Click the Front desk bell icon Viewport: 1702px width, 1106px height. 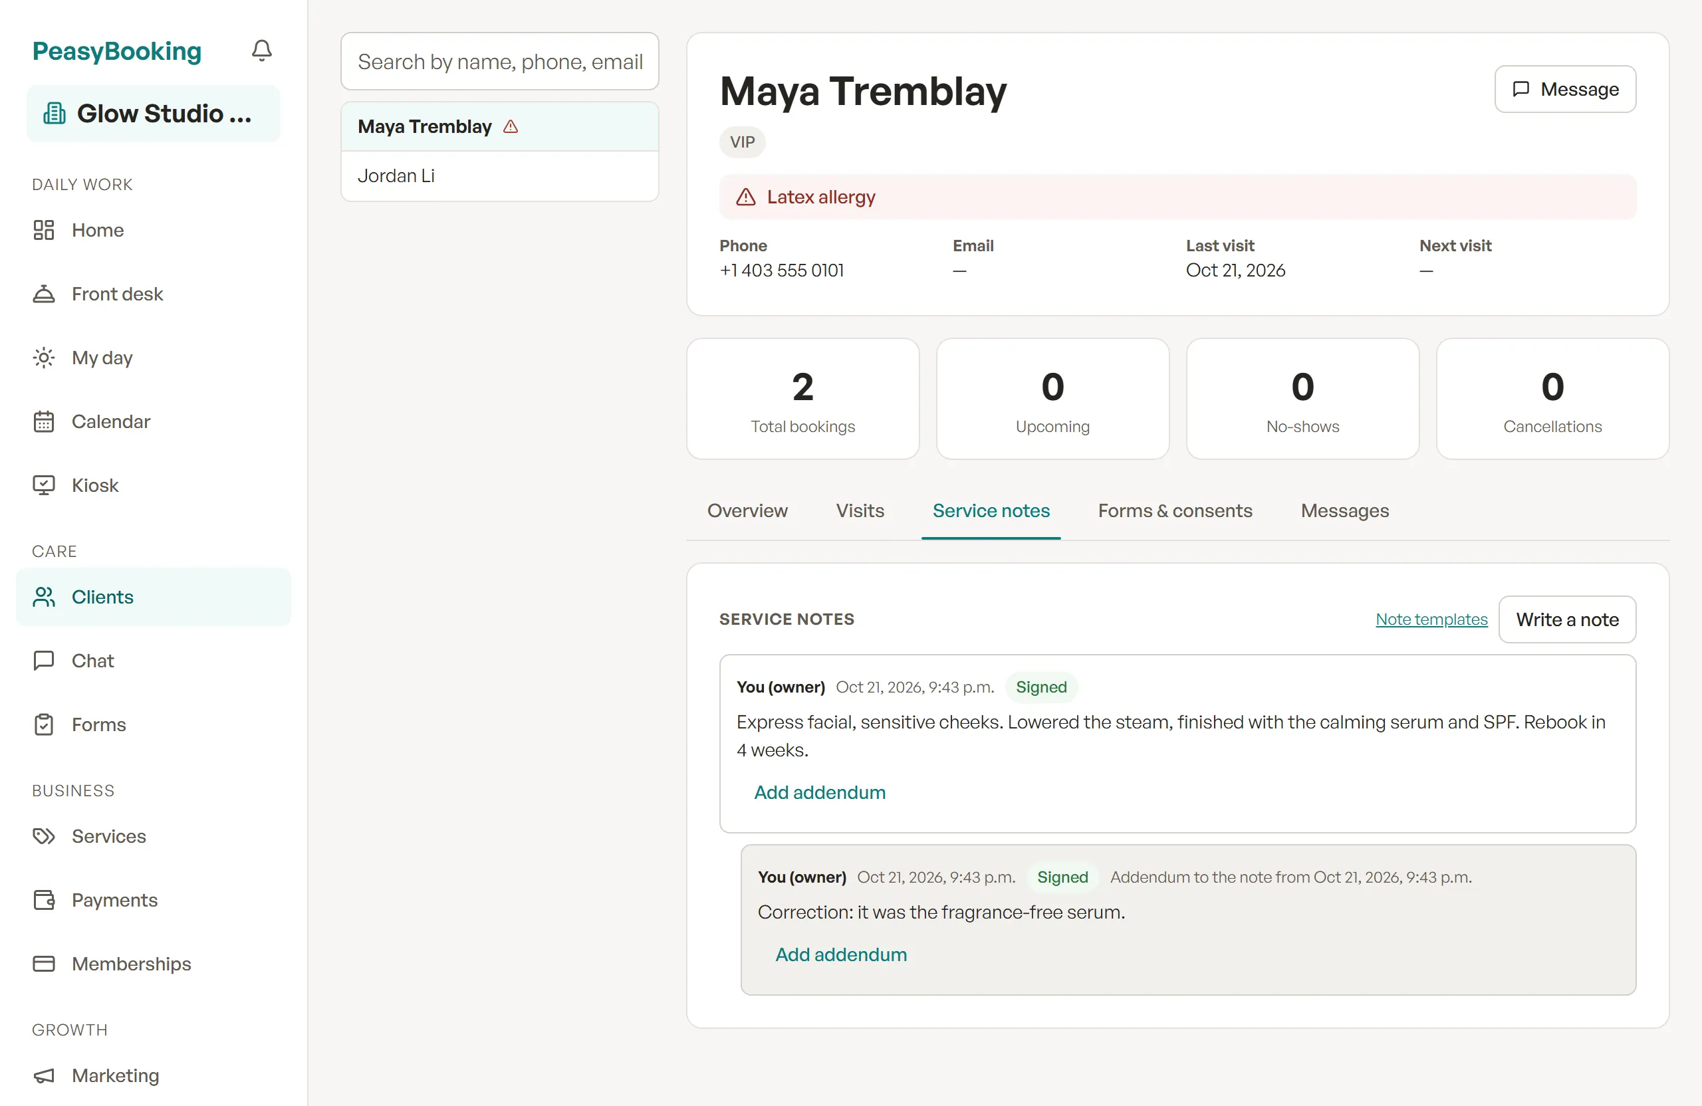point(44,294)
